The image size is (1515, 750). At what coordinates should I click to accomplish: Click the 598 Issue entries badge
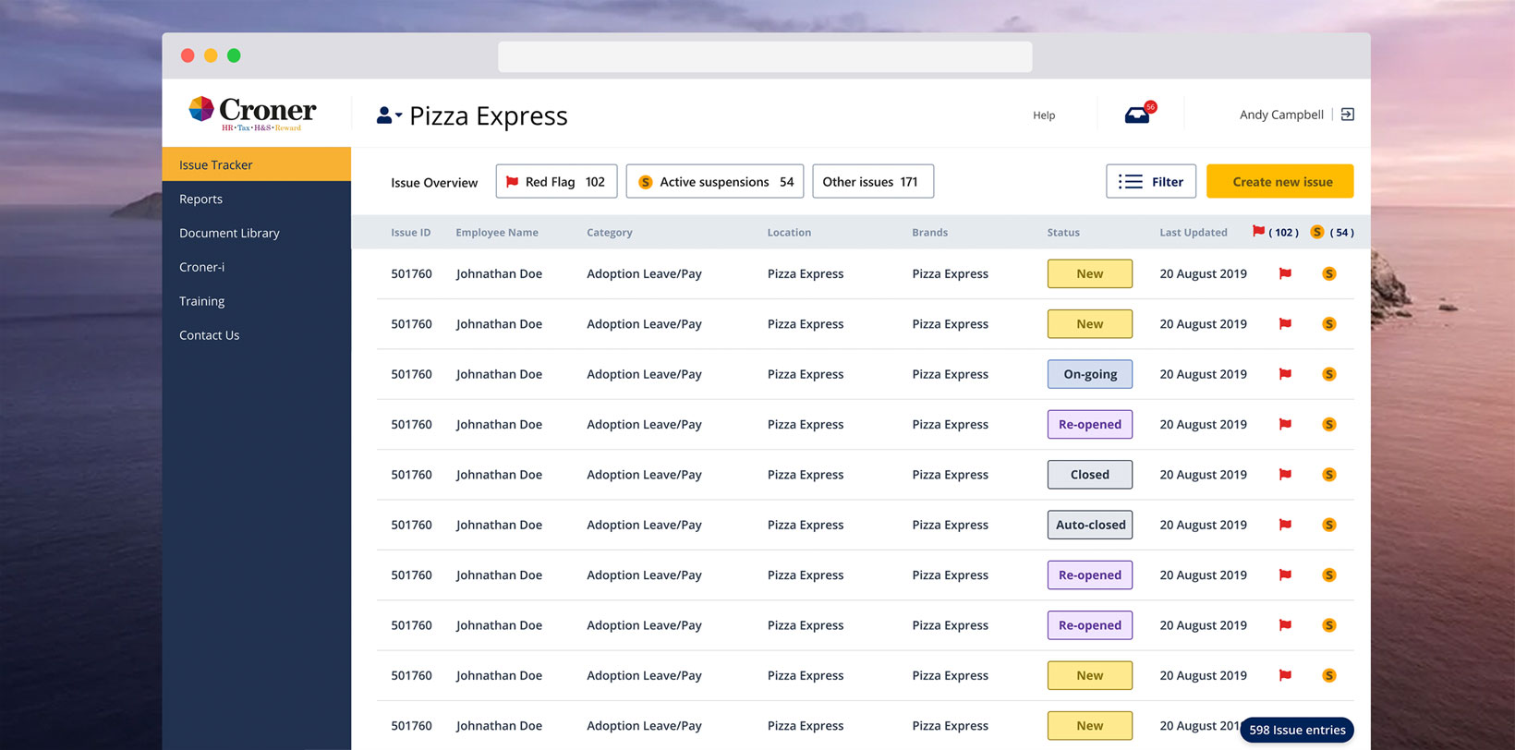pyautogui.click(x=1297, y=730)
